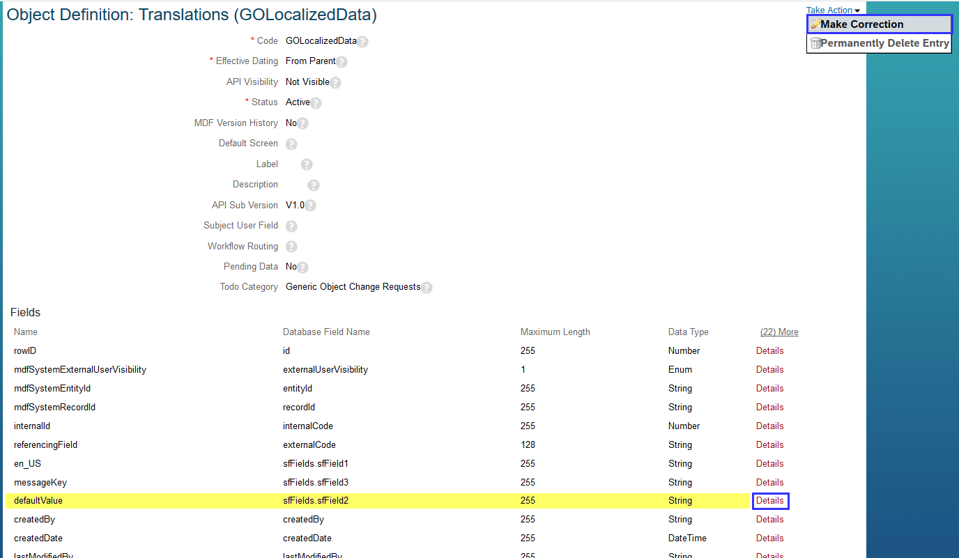The width and height of the screenshot is (959, 558).
Task: Show Details for messageKey field
Action: 770,483
